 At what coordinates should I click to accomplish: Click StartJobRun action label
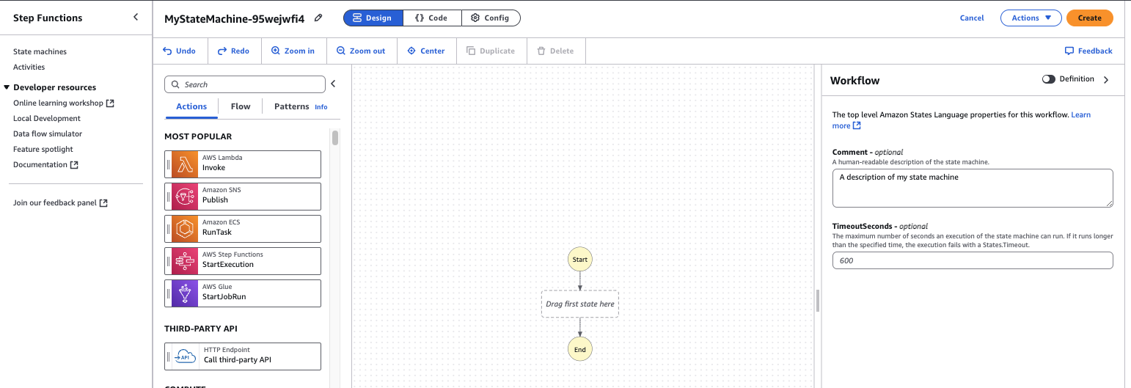pyautogui.click(x=224, y=297)
